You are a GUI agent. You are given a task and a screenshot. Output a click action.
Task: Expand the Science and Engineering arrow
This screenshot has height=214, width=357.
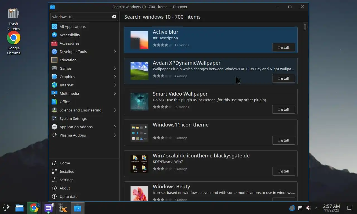tap(115, 110)
